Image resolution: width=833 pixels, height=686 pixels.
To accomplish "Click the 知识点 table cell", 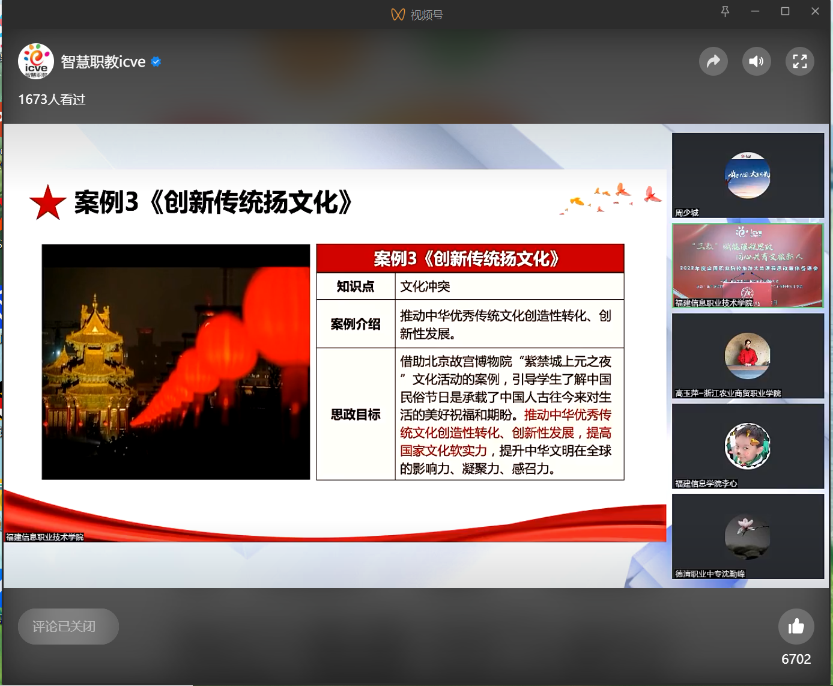I will 356,287.
